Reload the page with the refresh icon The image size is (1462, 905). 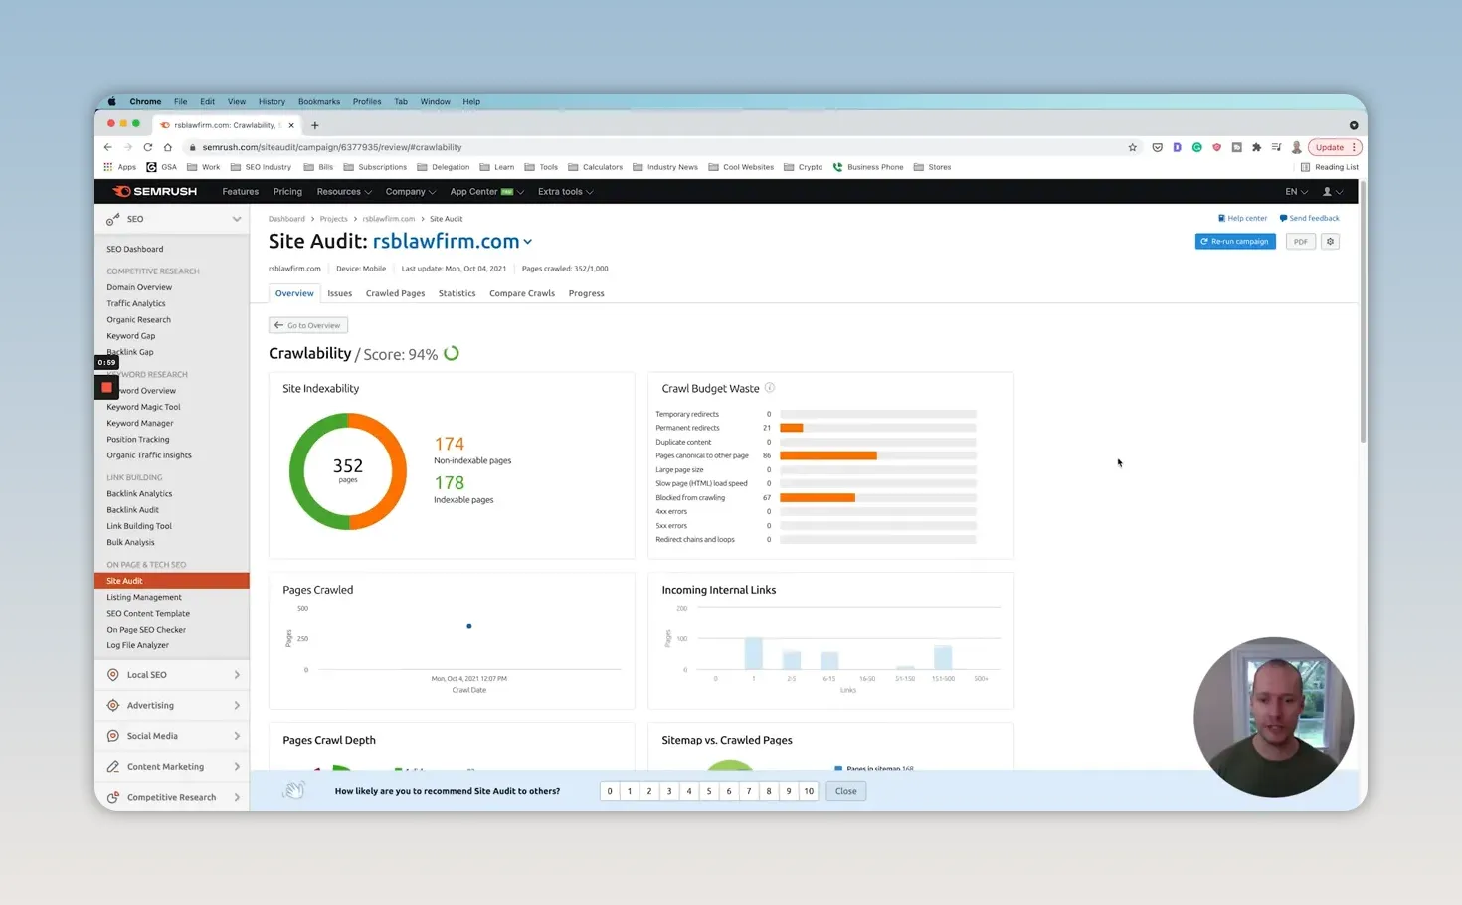point(148,147)
